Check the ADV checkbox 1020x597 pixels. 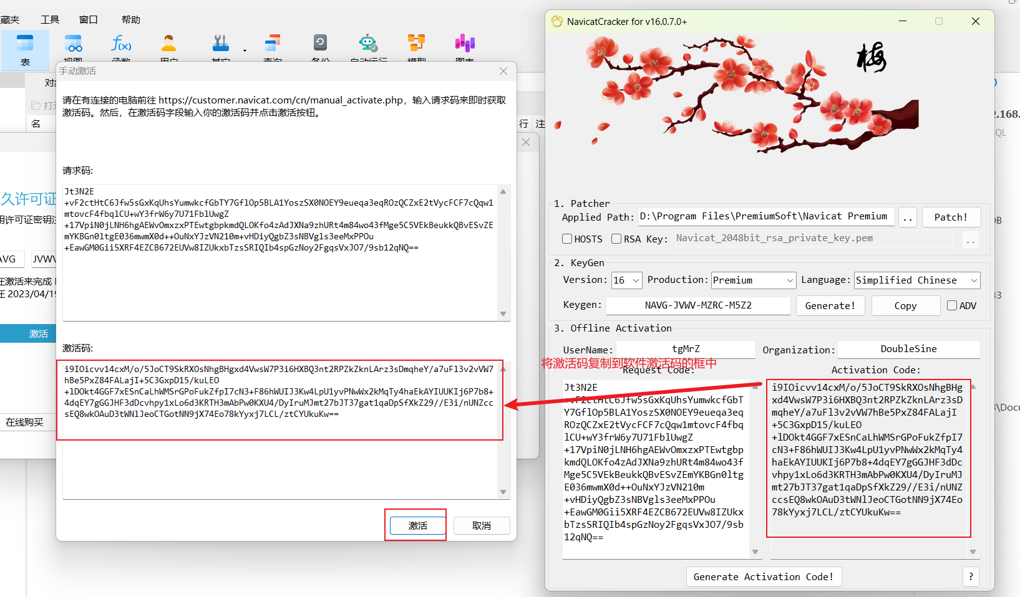(952, 305)
